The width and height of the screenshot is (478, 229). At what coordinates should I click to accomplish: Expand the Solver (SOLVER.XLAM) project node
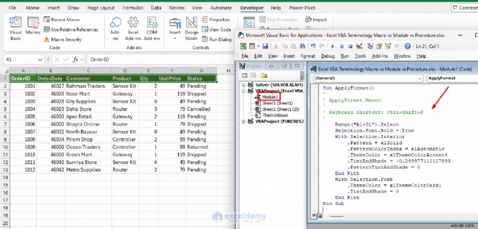click(x=244, y=85)
